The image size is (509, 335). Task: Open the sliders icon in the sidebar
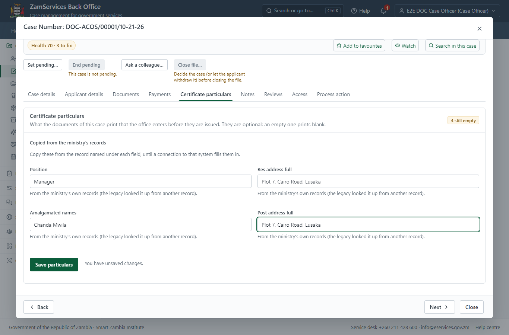[x=10, y=188]
